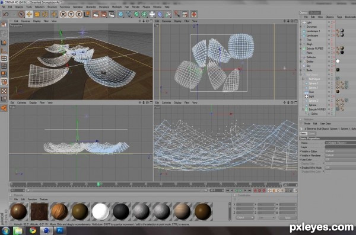
Task: Open Tags menu in Object Manager
Action: click(x=339, y=17)
